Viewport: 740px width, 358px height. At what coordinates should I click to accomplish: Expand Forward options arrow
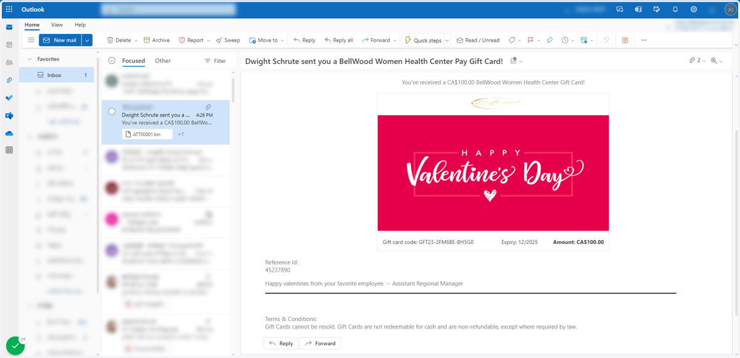point(395,41)
